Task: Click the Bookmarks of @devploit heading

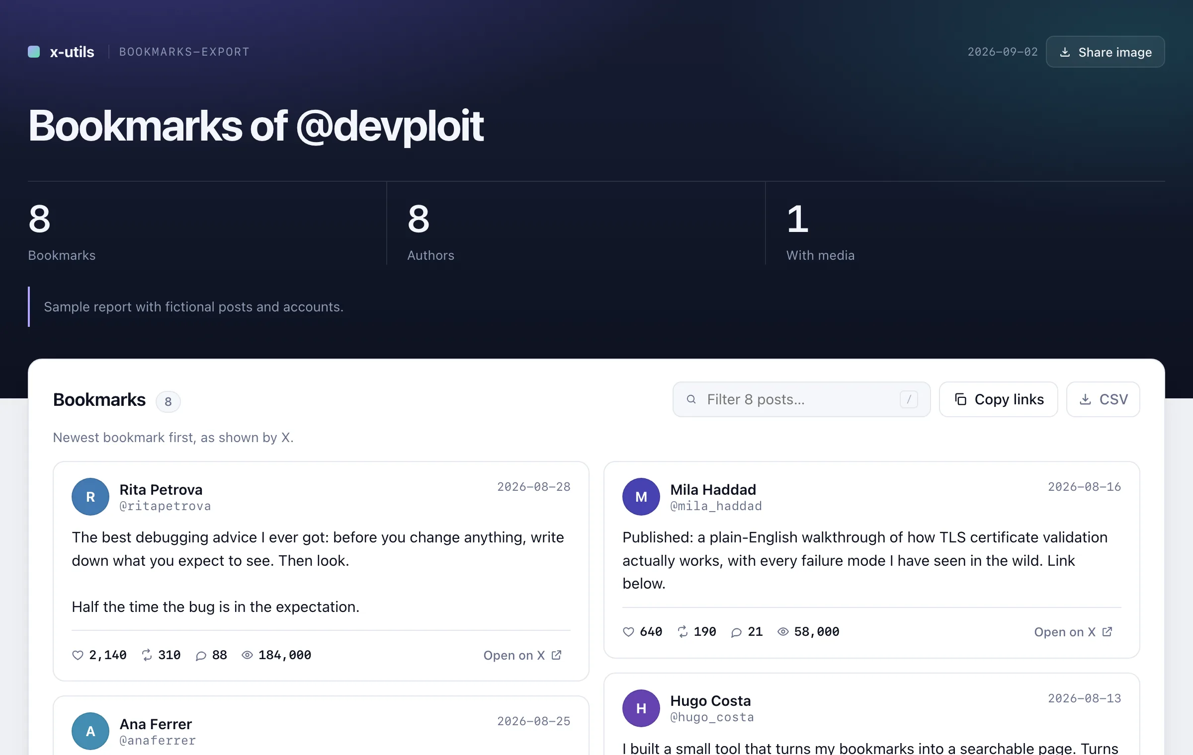Action: click(256, 126)
